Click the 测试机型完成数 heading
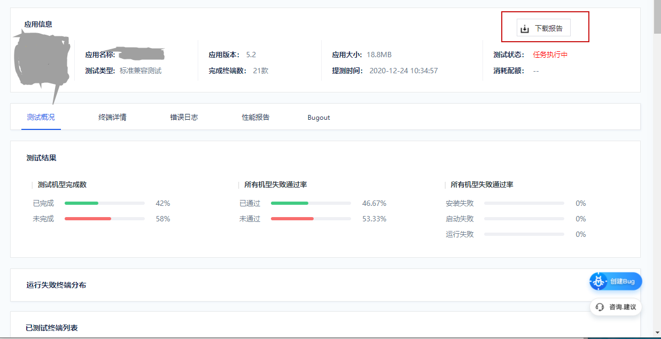 (62, 184)
